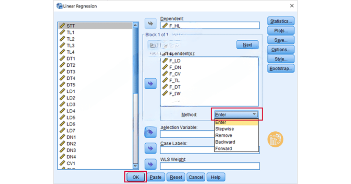Click the arrow button beside Selection Variable
Image resolution: width=351 pixels, height=184 pixels.
[x=150, y=132]
